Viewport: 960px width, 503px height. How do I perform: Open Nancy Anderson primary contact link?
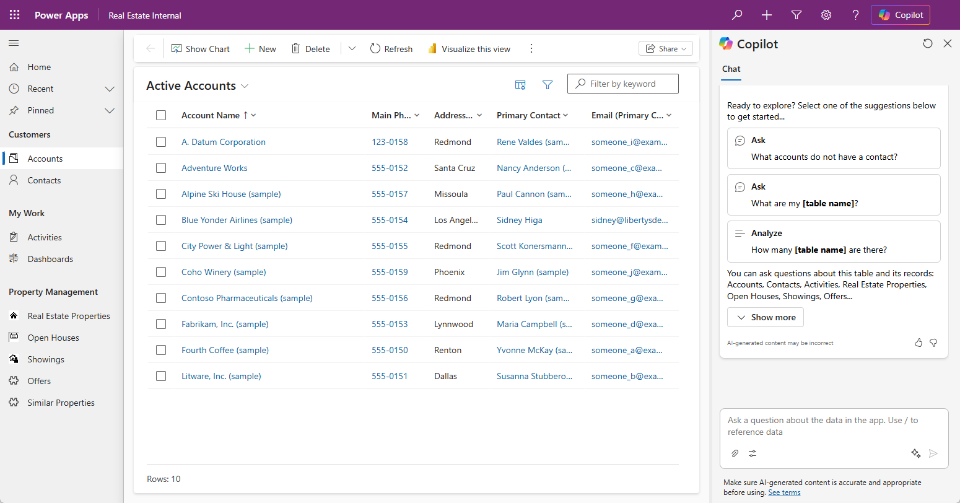(534, 168)
